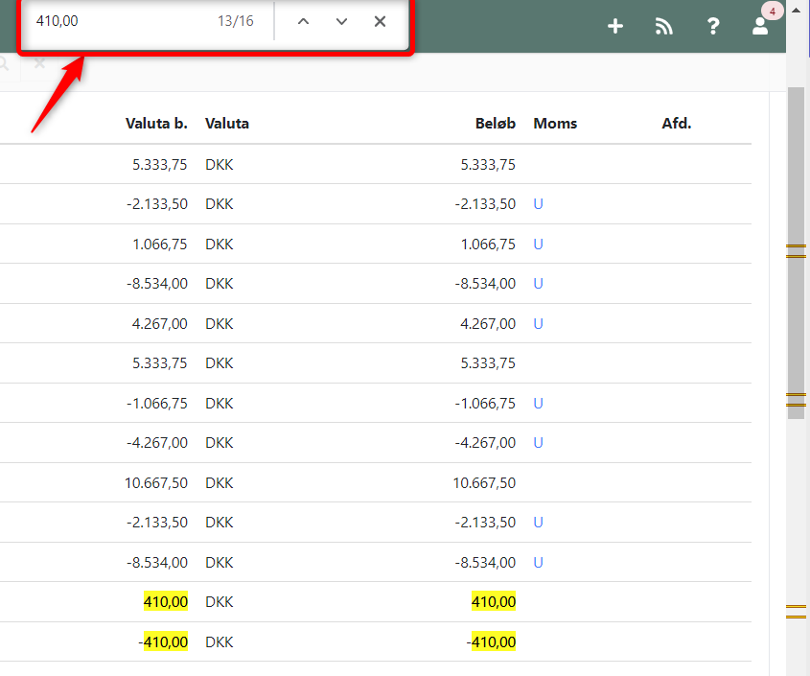Jump to the next search match
Image resolution: width=810 pixels, height=676 pixels.
(341, 21)
